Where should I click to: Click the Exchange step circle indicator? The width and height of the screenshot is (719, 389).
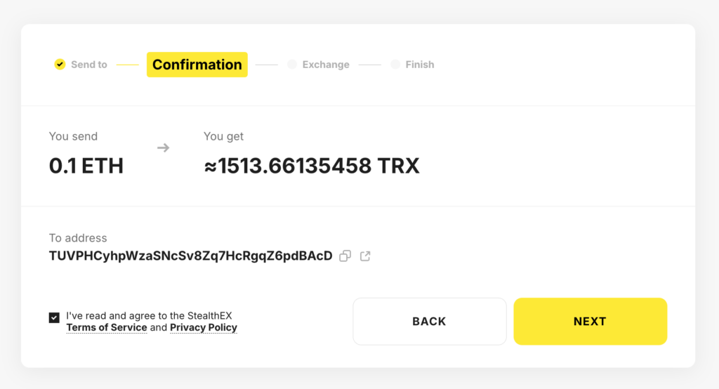(x=292, y=65)
